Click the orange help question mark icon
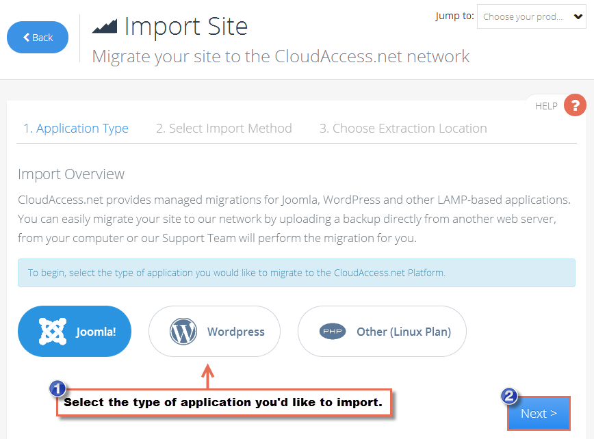 point(575,105)
